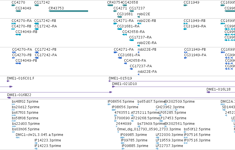Image resolution: width=235 pixels, height=150 pixels.
Task: Select the CG4271 gene label
Action: [120, 8]
